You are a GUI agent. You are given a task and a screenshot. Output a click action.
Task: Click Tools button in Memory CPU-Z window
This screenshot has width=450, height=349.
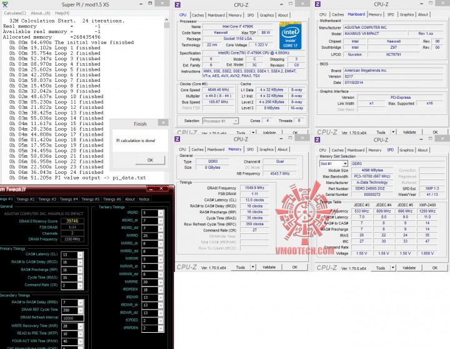(x=241, y=268)
